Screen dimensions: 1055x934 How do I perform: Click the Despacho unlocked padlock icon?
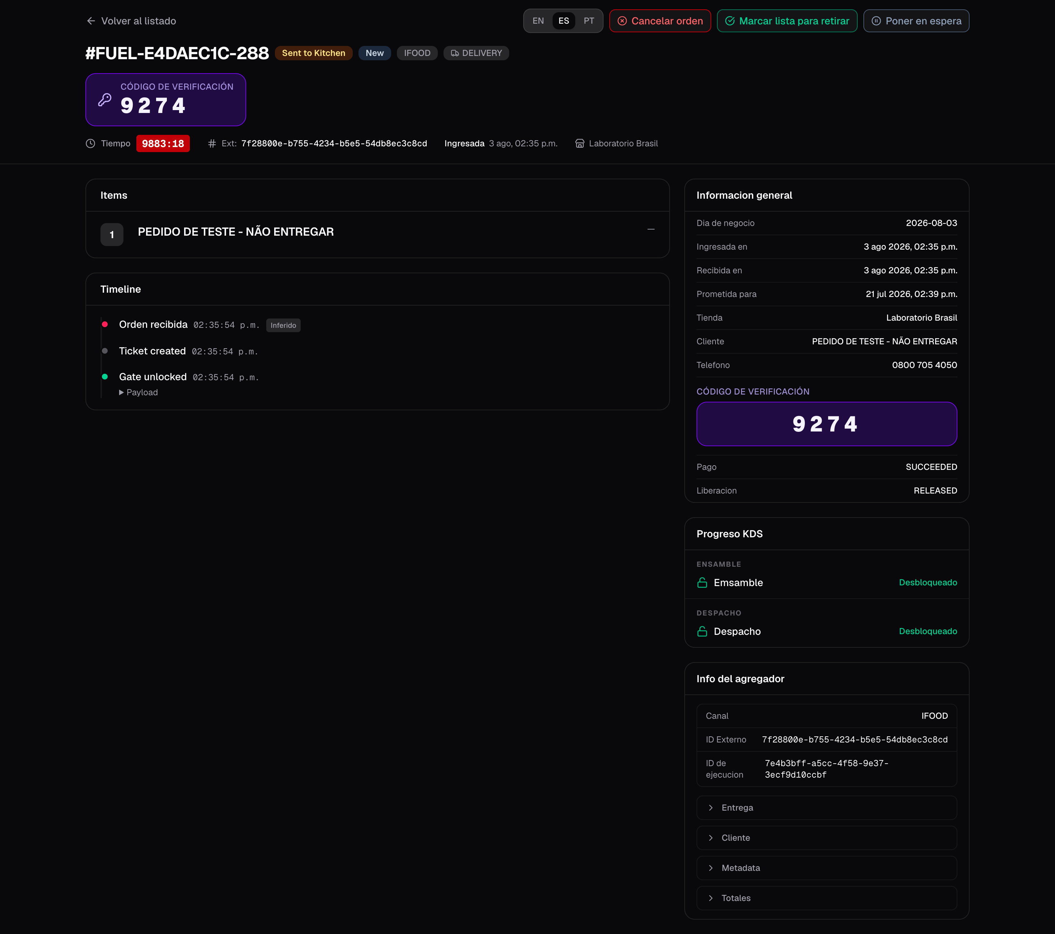click(x=702, y=631)
